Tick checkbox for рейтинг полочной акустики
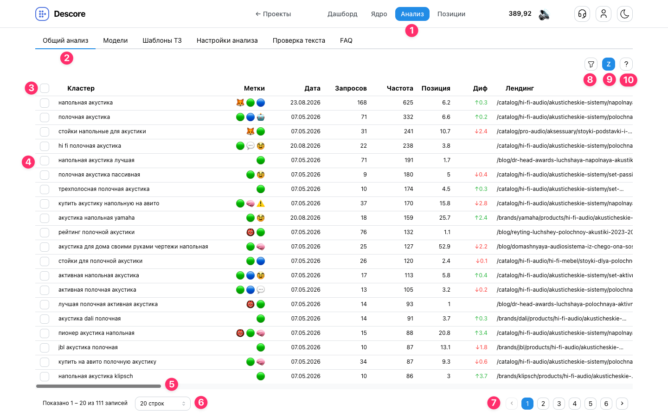The height and width of the screenshot is (418, 668). coord(45,232)
